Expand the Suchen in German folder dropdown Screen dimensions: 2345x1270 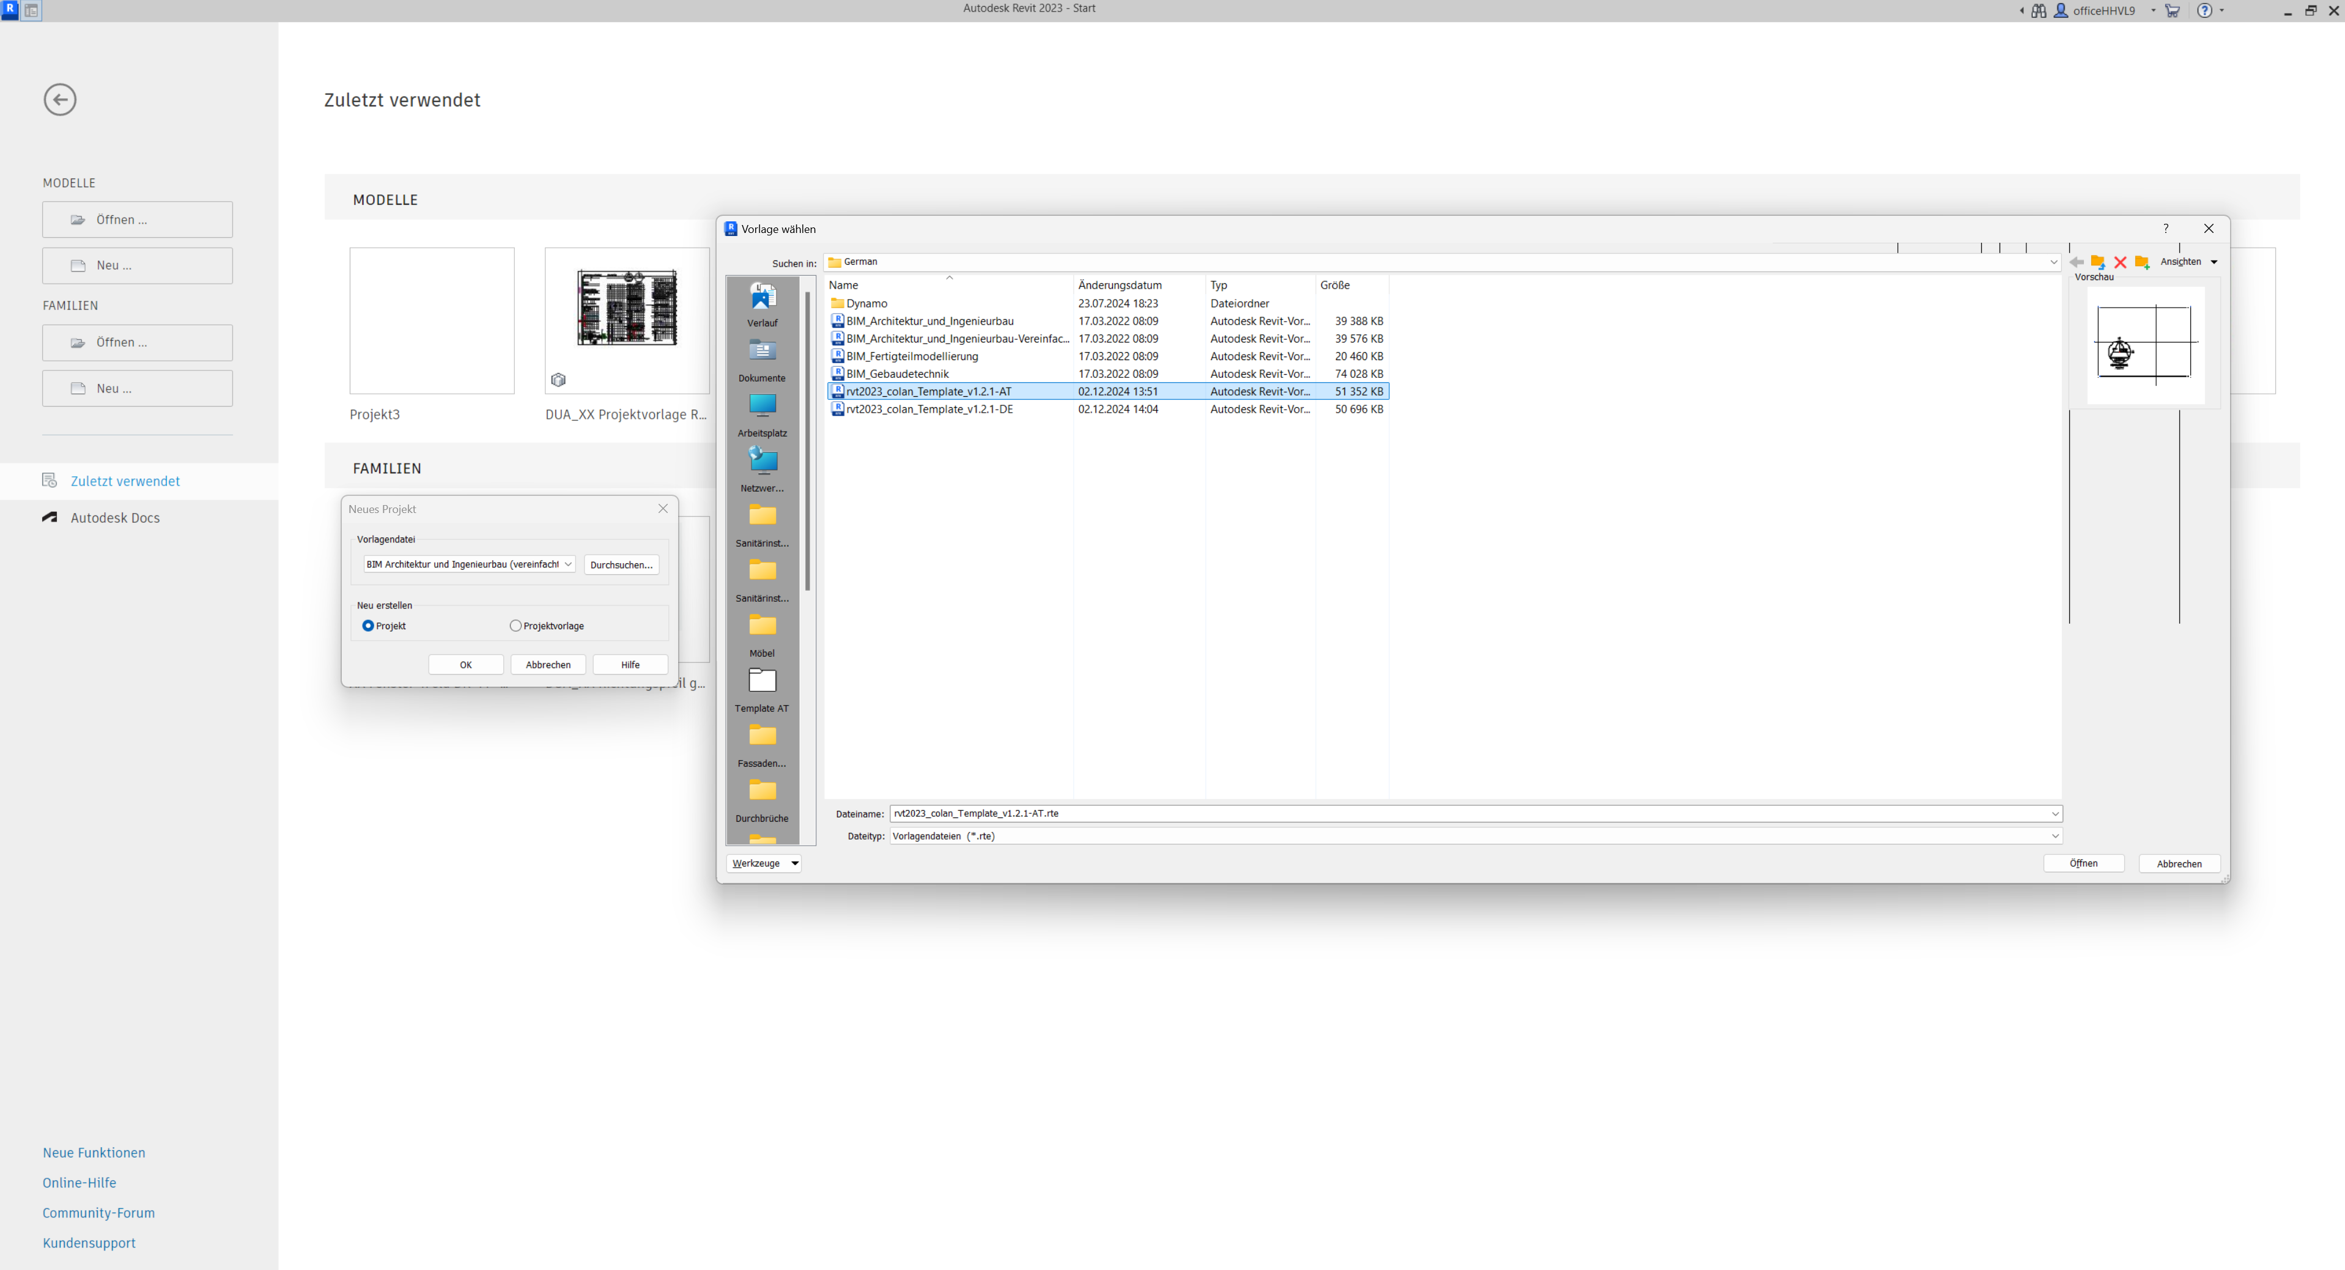click(x=2054, y=262)
